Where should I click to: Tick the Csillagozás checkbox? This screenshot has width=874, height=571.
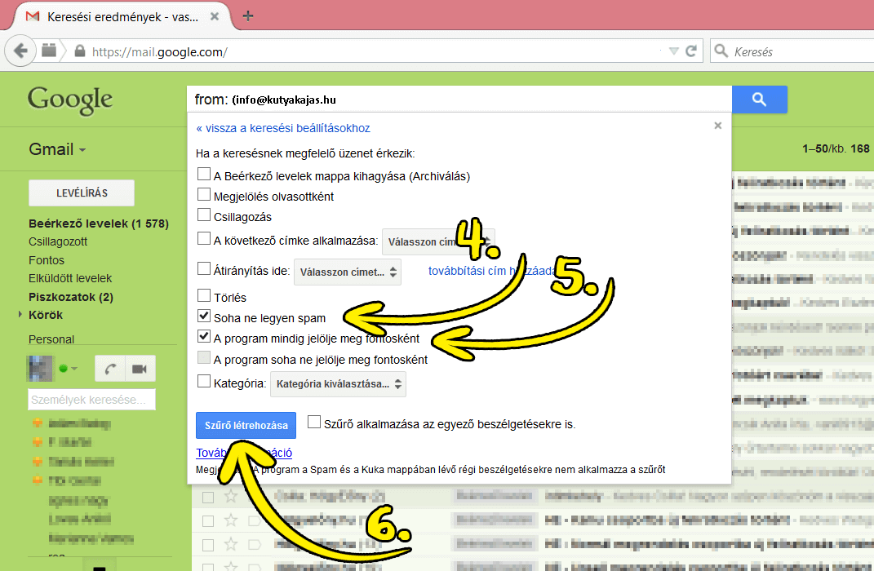(x=204, y=216)
